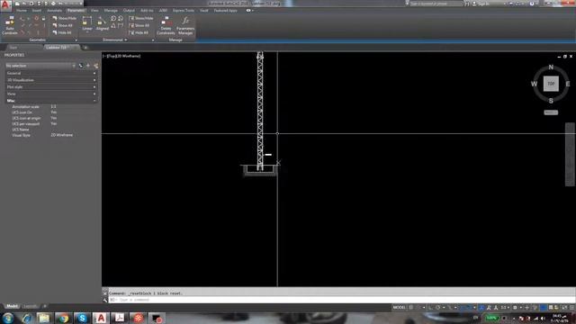Image resolution: width=576 pixels, height=324 pixels.
Task: Switch to the Output ribbon tab
Action: (x=129, y=11)
